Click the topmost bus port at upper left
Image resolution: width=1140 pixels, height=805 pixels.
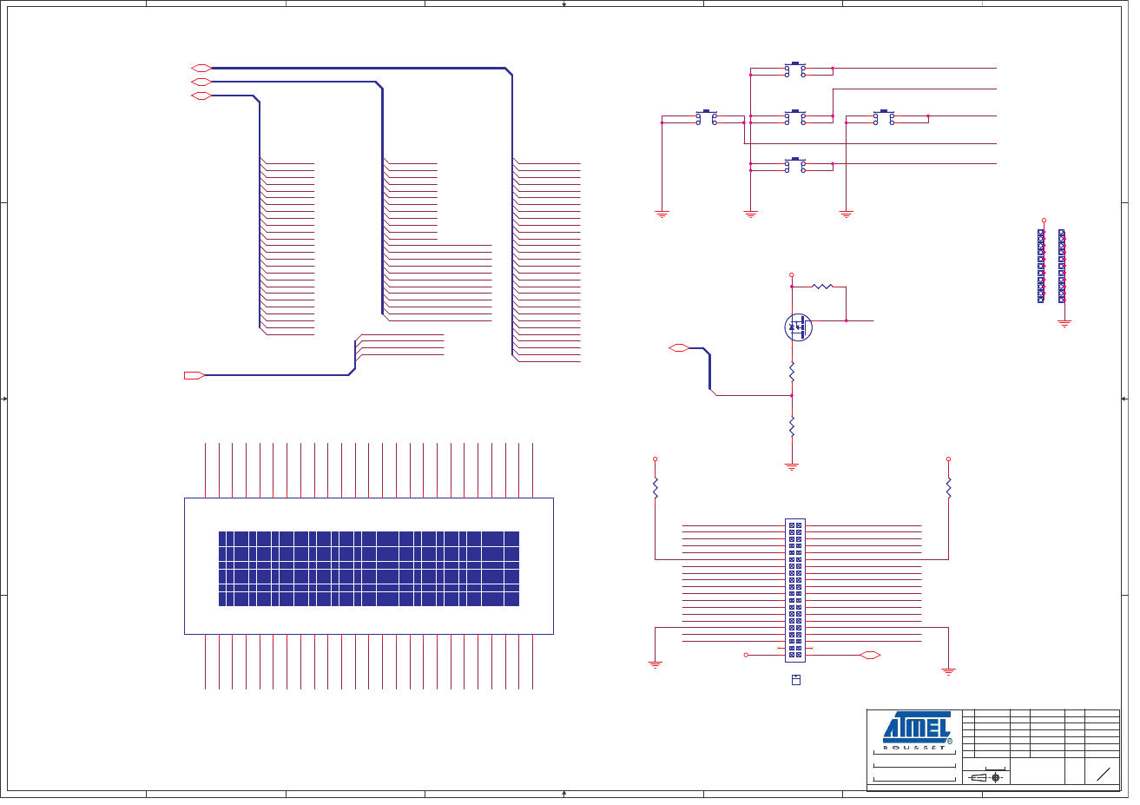tap(201, 68)
